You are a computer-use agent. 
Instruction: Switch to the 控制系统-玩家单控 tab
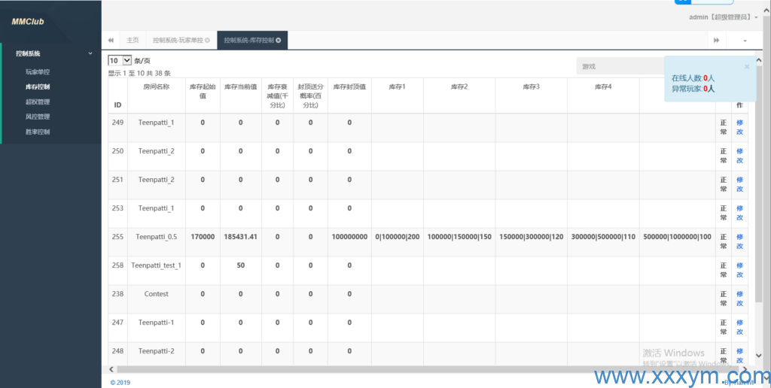pos(178,40)
